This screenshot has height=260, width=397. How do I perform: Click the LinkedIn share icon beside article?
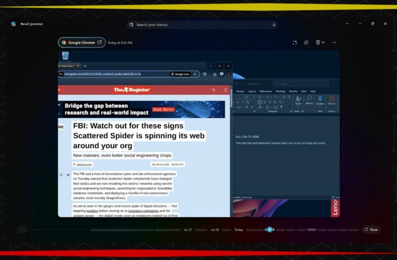61,175
